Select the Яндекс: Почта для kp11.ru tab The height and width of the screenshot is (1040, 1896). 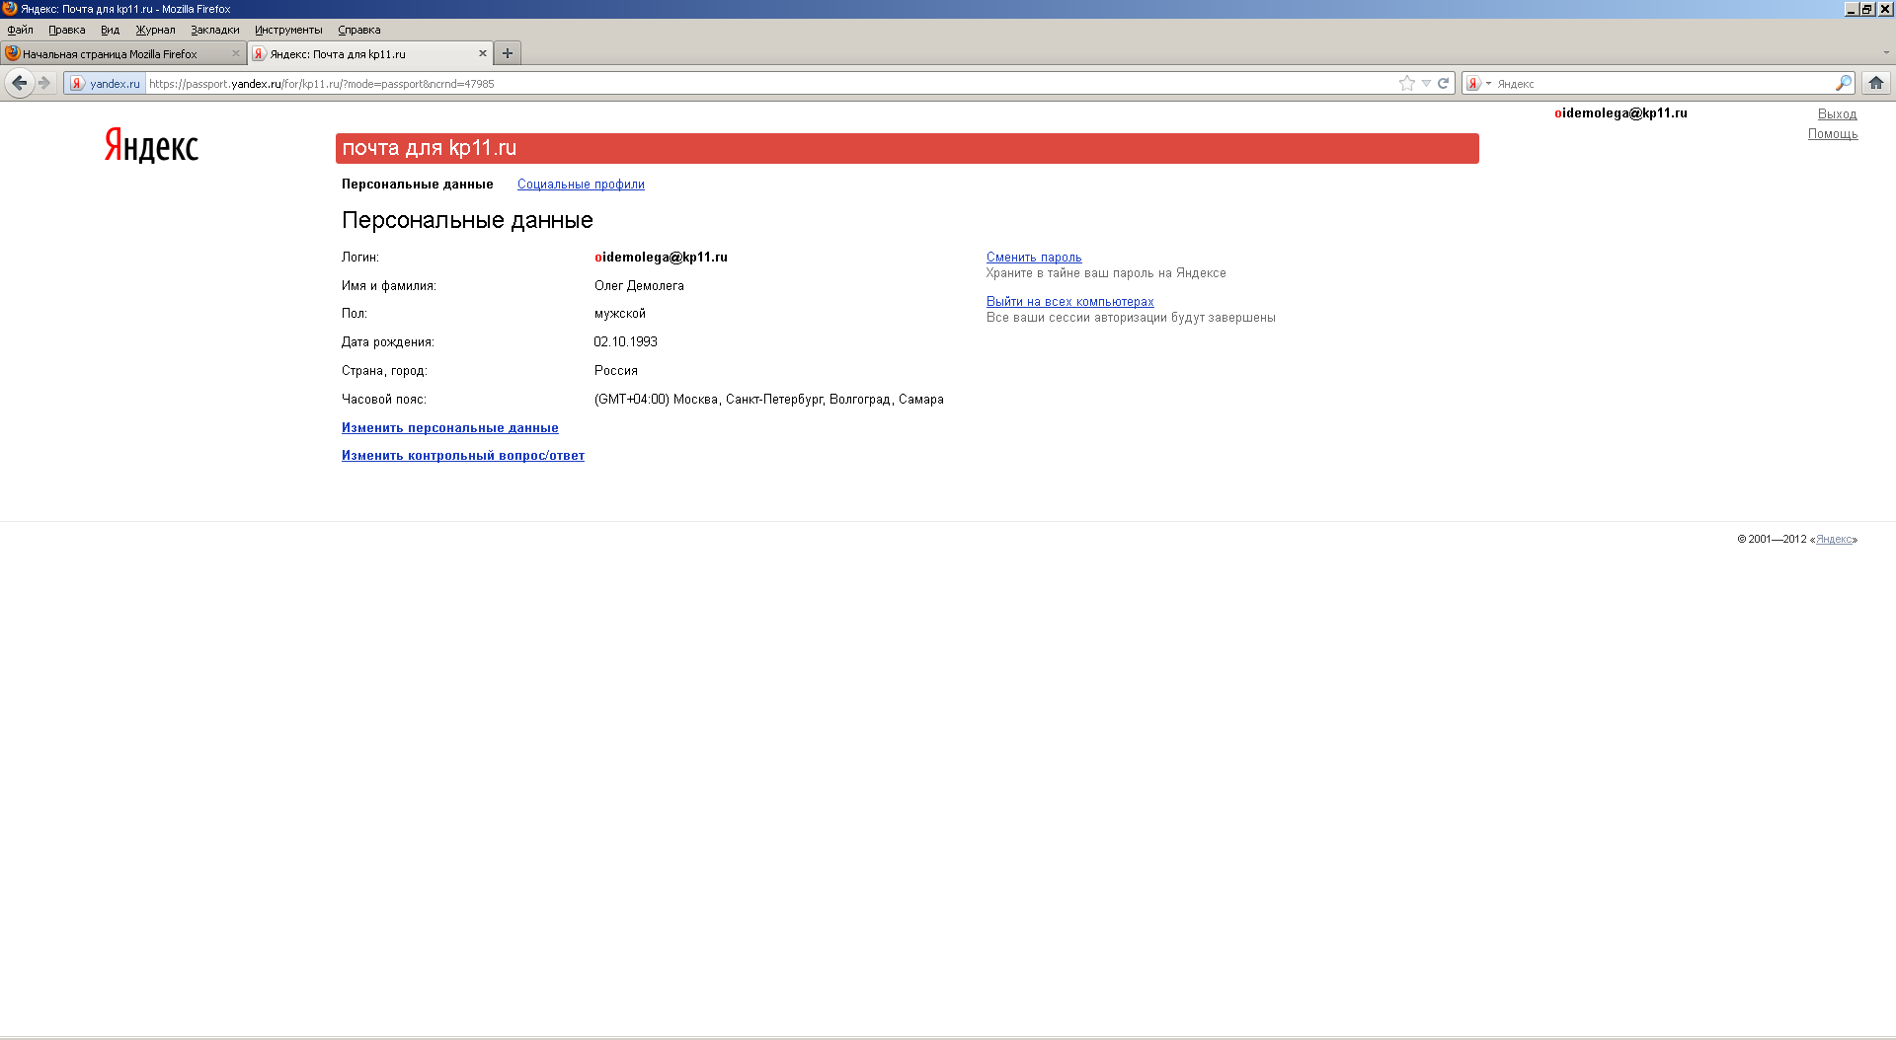click(370, 54)
